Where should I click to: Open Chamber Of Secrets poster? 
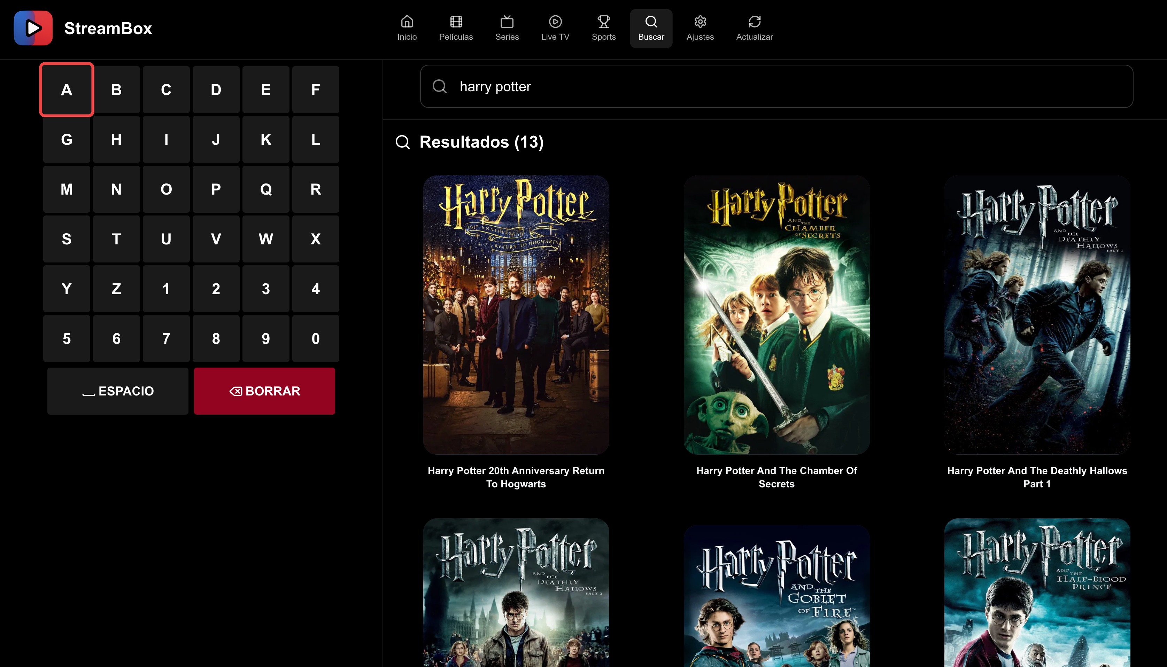pyautogui.click(x=776, y=315)
